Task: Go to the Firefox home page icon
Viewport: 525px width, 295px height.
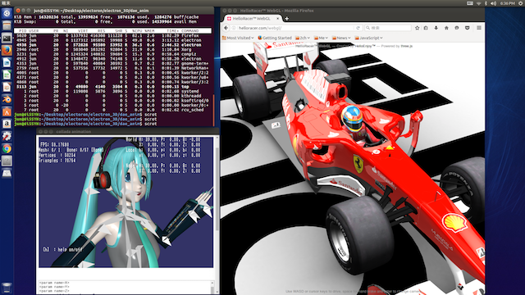Action: pos(446,28)
